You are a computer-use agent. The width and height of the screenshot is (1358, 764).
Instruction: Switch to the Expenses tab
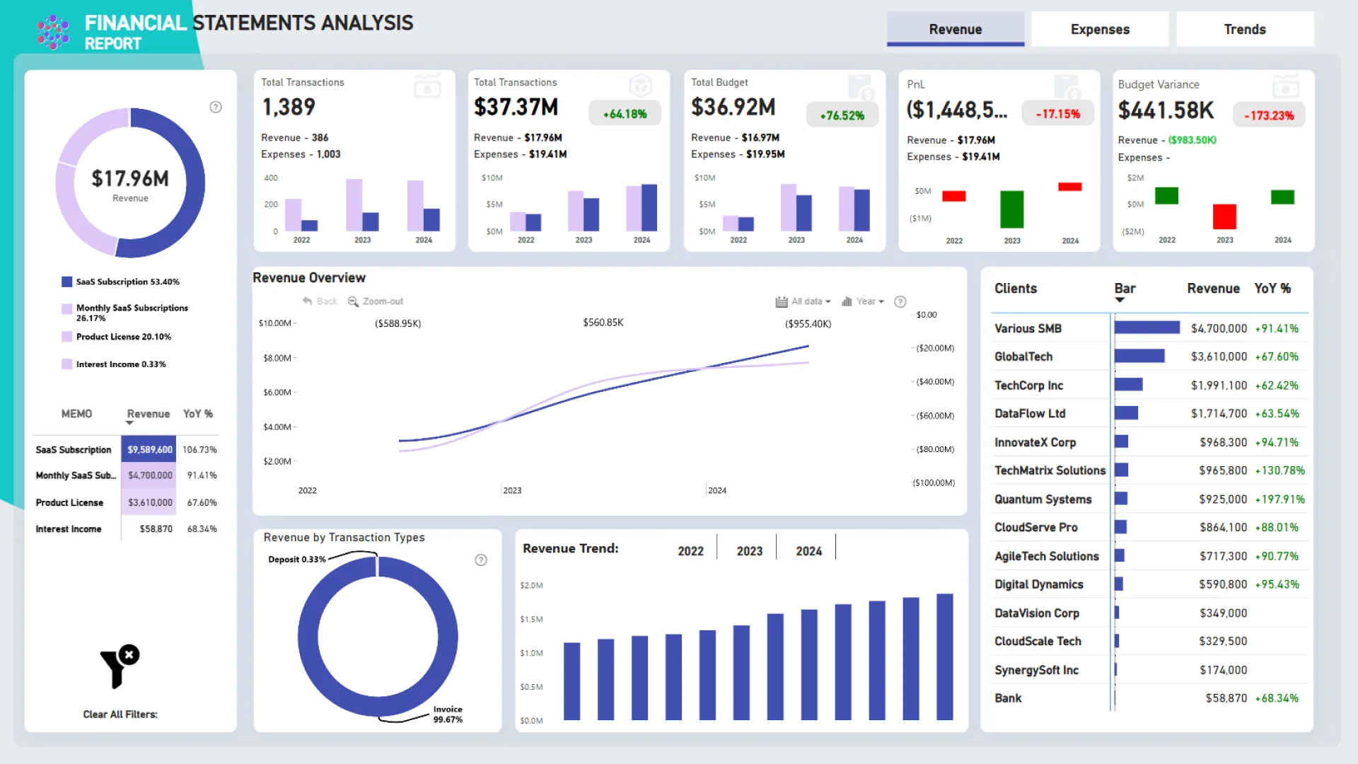point(1099,30)
